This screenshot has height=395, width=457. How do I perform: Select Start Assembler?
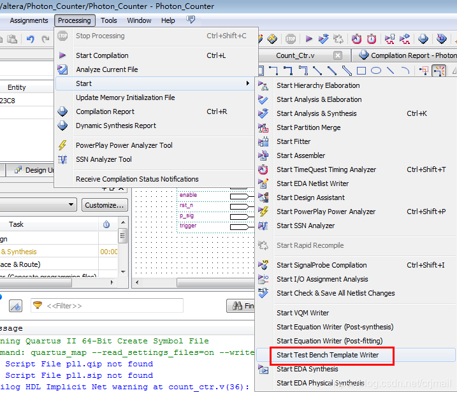pos(356,155)
